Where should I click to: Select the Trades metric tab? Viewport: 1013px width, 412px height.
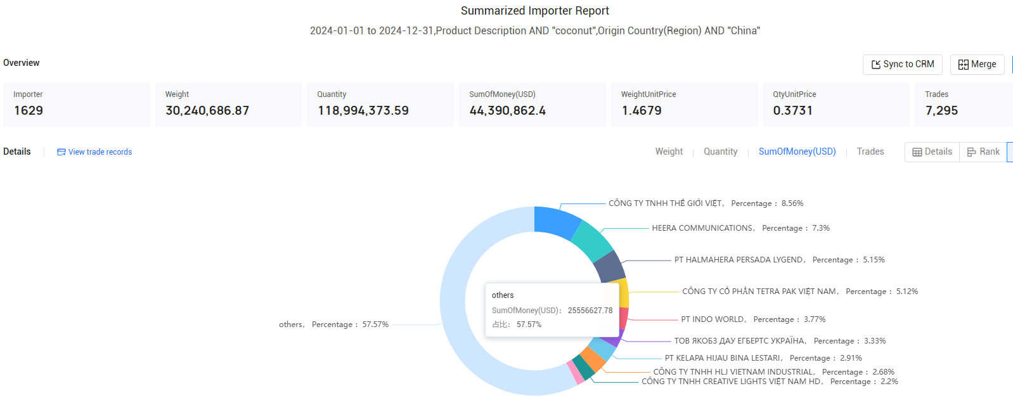pos(870,151)
